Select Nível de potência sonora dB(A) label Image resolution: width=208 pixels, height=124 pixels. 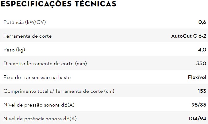tap(40, 119)
